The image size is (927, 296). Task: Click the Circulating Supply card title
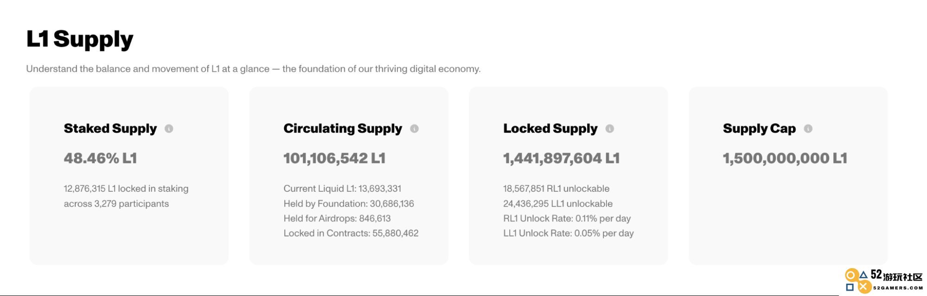point(343,128)
